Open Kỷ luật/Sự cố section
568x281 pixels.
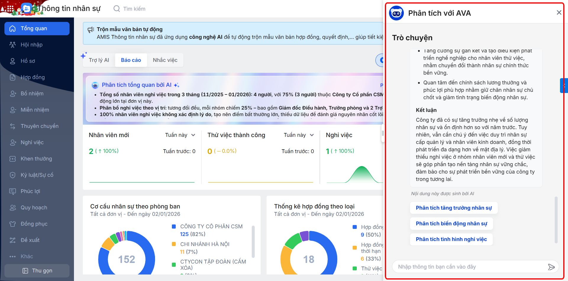(37, 175)
